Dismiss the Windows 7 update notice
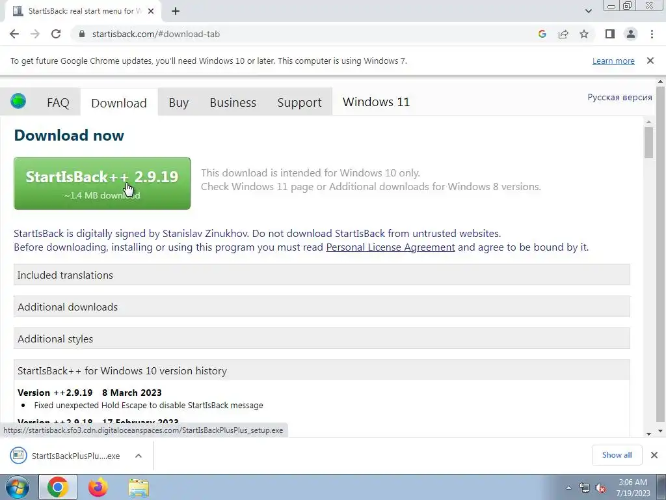 coord(650,61)
